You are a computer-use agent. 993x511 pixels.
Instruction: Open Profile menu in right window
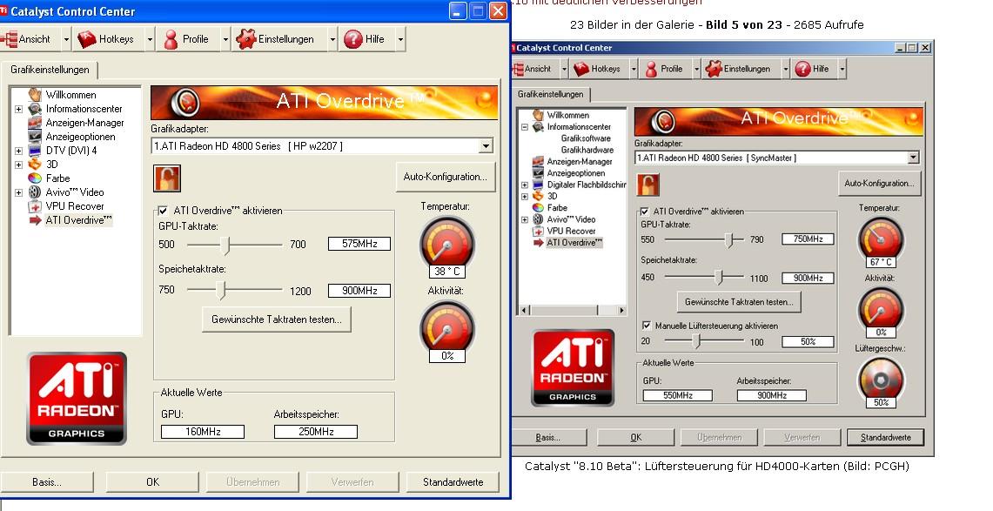(x=666, y=69)
